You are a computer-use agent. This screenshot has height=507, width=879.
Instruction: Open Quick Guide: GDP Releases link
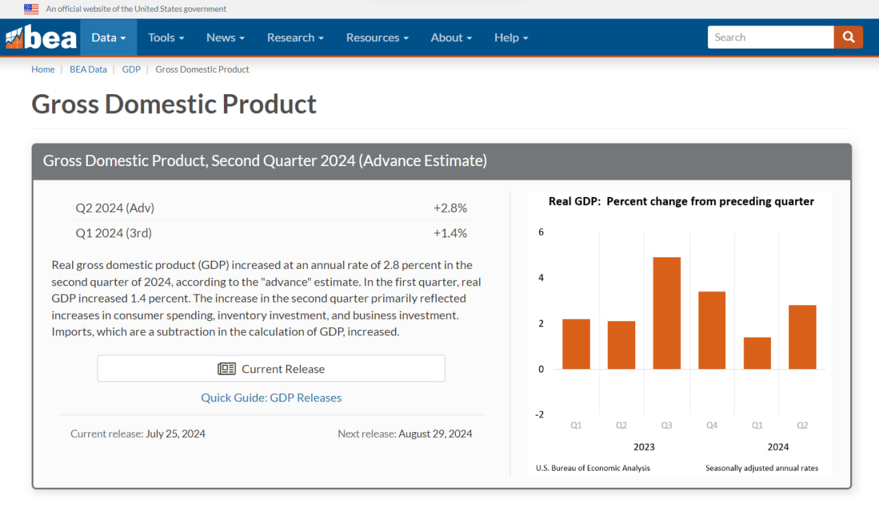(271, 398)
